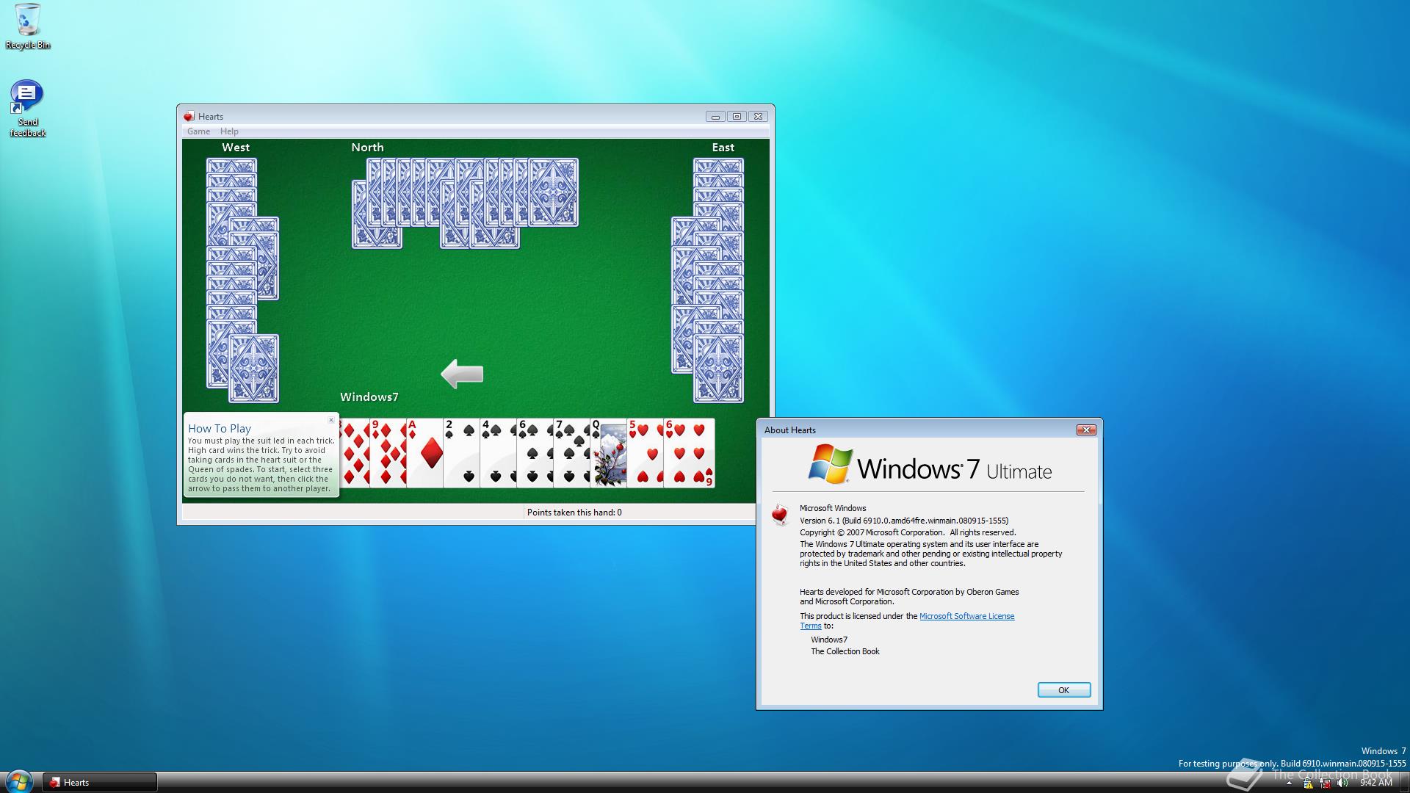
Task: Choose the 7 of spades card
Action: [x=572, y=453]
